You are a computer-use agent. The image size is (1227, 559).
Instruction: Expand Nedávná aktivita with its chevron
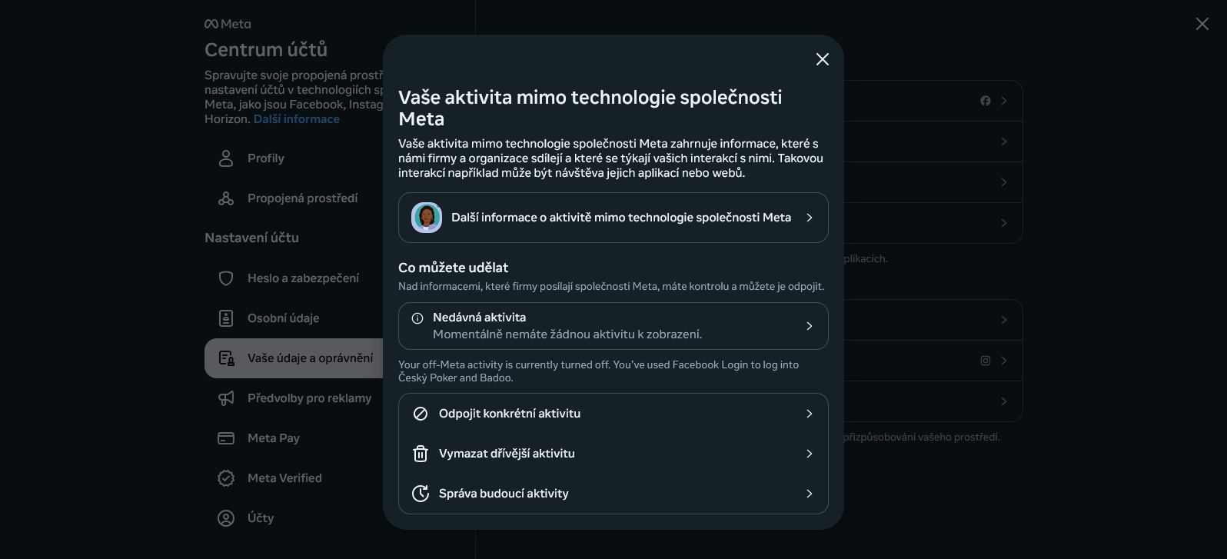809,326
